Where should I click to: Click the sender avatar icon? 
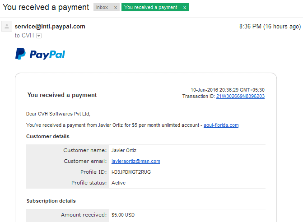point(7,26)
